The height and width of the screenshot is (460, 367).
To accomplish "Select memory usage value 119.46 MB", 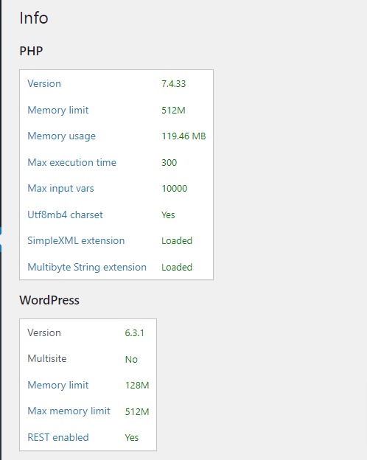I will (x=183, y=136).
